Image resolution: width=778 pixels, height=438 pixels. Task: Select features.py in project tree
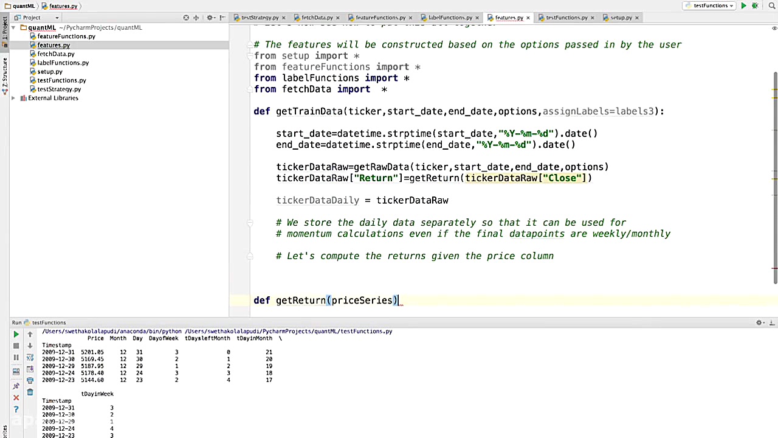tap(53, 45)
